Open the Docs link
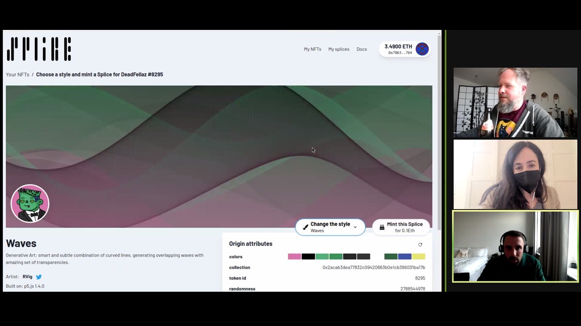581x326 pixels. click(x=362, y=49)
